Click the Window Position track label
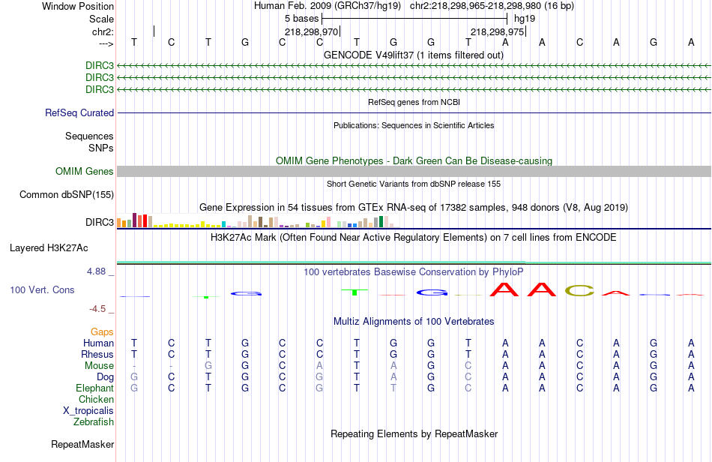 pyautogui.click(x=78, y=6)
